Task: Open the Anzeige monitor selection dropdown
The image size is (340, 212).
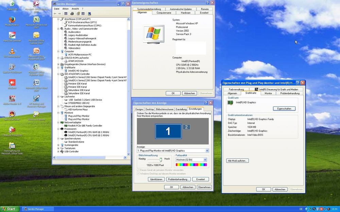Action: click(x=206, y=150)
